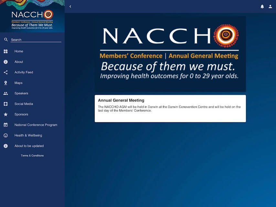The image size is (276, 207).
Task: Open notifications bell icon
Action: [262, 6]
